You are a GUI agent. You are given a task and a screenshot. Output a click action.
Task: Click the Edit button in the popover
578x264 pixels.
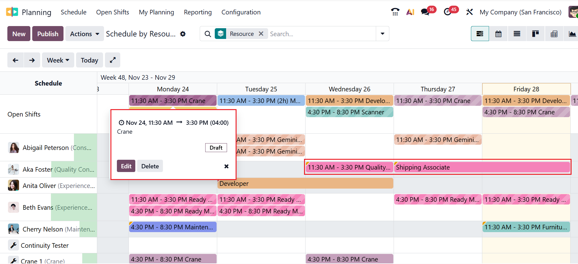point(126,166)
